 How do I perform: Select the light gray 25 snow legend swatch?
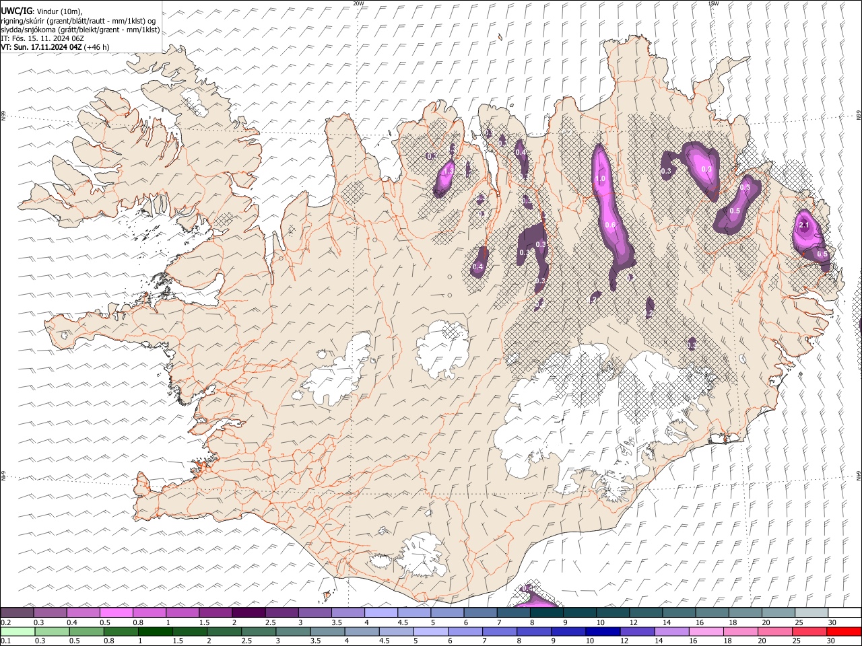812,612
